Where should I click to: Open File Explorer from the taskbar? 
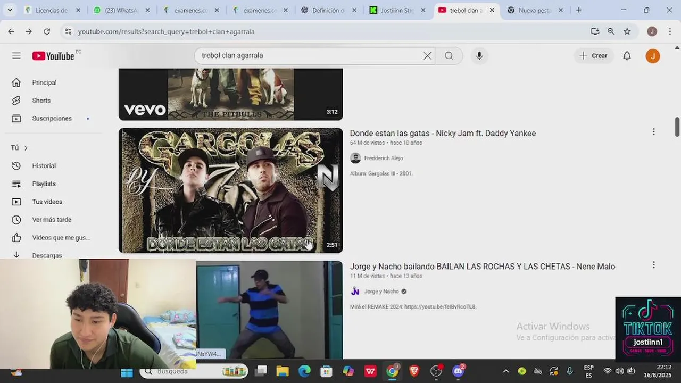283,371
